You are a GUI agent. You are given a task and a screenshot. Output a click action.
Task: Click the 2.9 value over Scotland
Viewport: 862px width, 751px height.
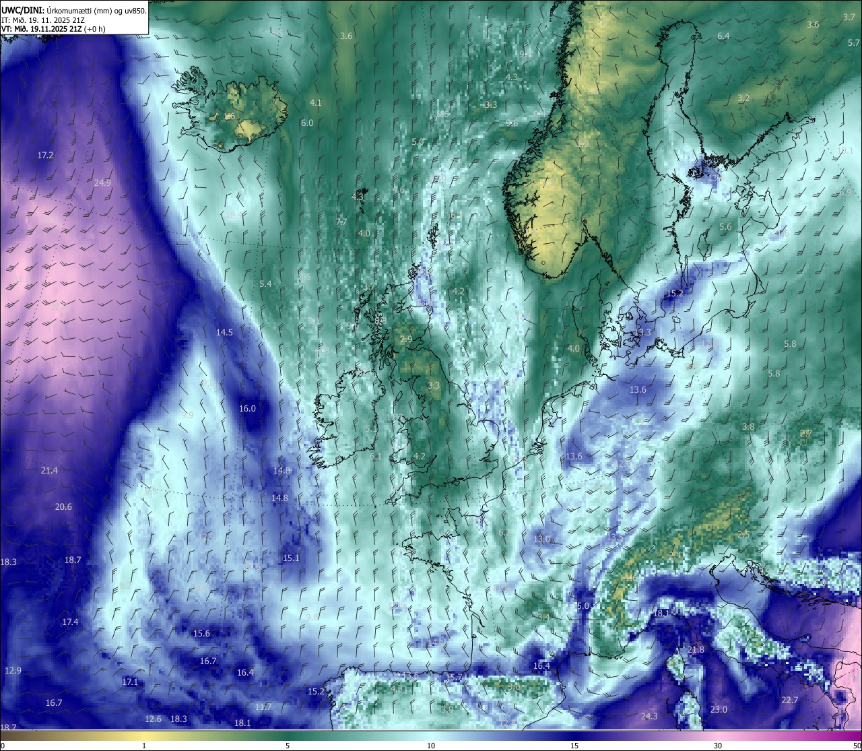pyautogui.click(x=405, y=339)
